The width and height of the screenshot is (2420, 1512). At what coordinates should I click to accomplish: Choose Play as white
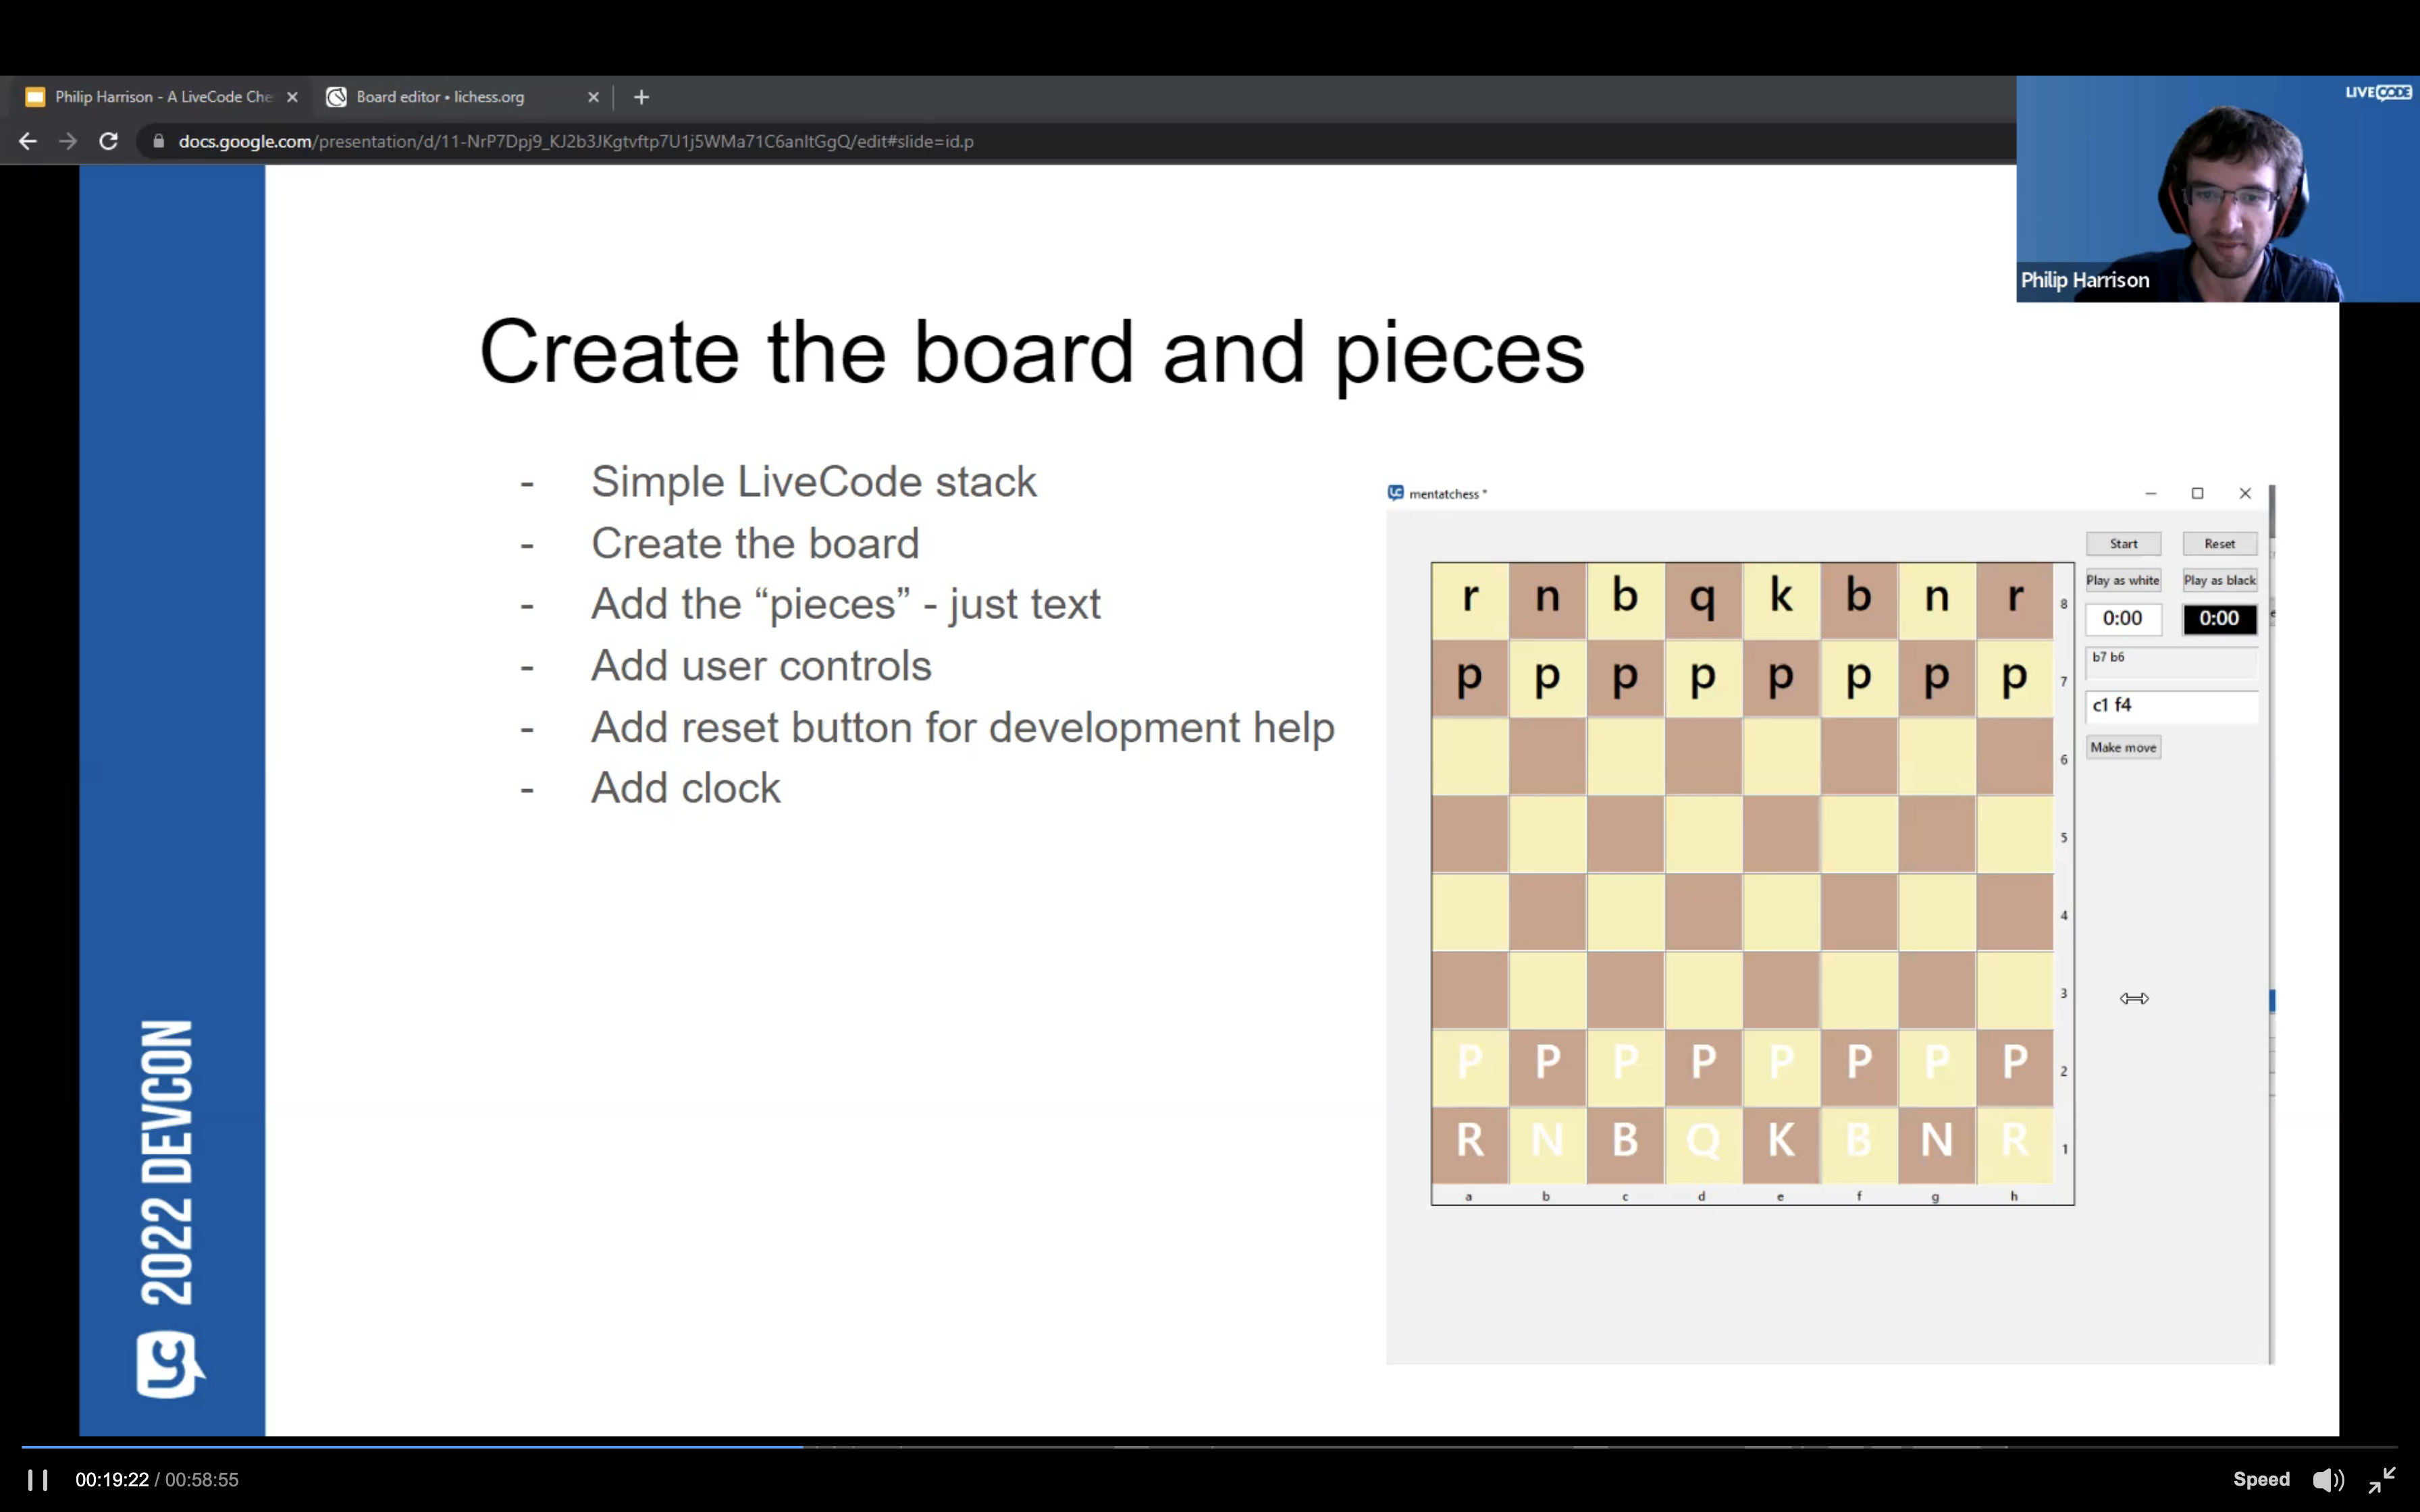pos(2122,580)
